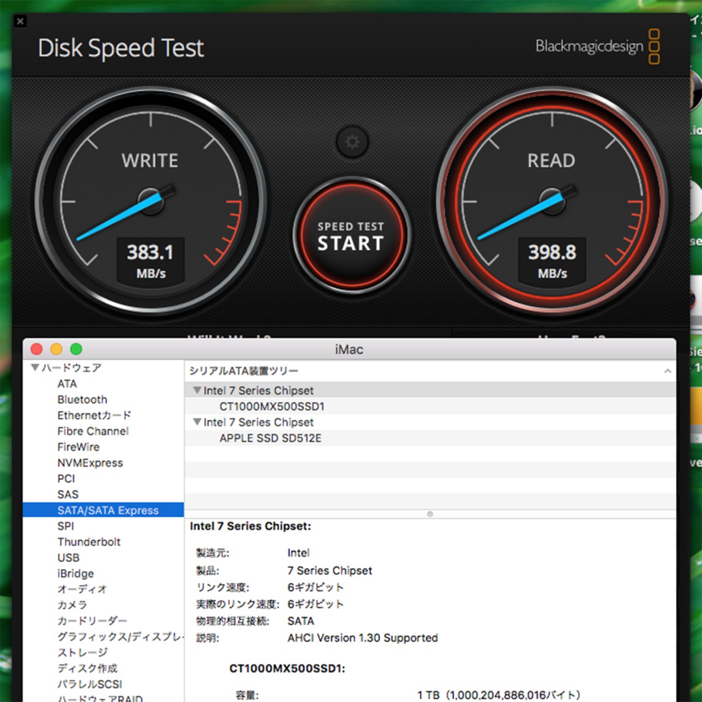Collapse the first Intel 7 Series Chipset entry
Image resolution: width=702 pixels, height=702 pixels.
[x=197, y=390]
